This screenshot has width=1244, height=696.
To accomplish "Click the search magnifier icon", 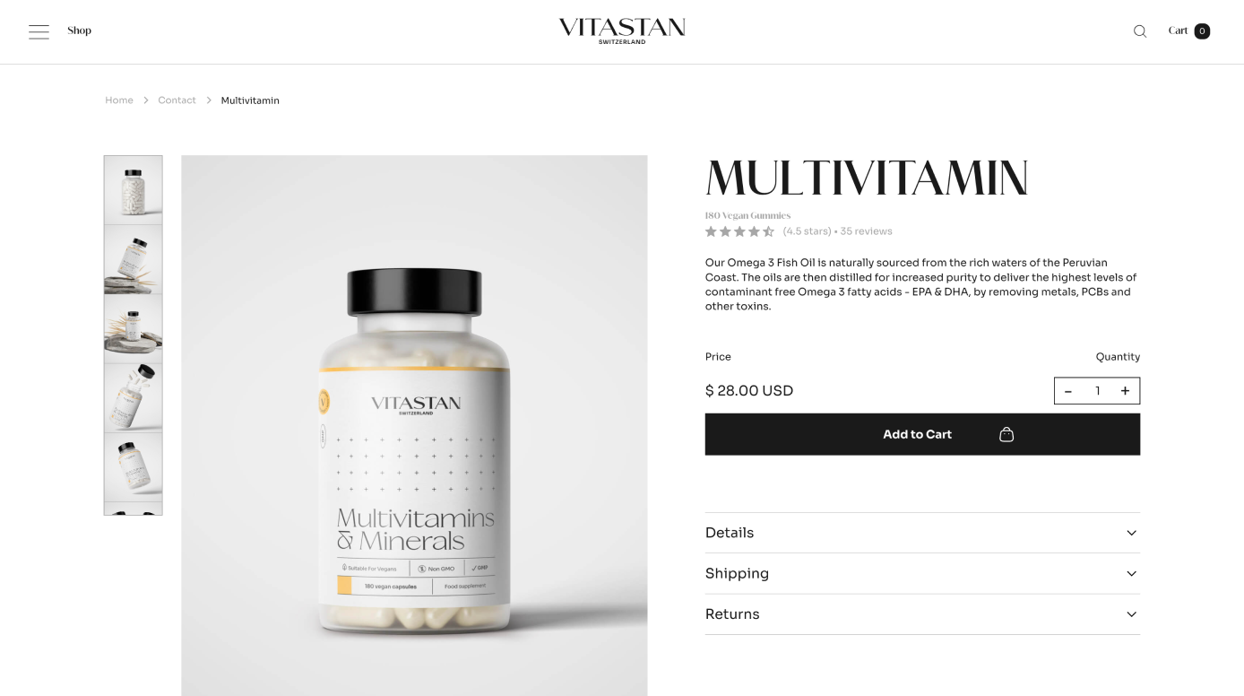I will (x=1140, y=31).
